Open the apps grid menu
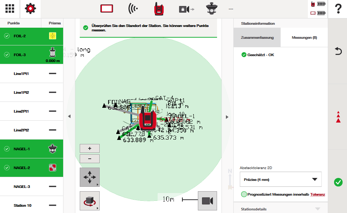Viewport: 347px width, 213px height. click(x=10, y=9)
